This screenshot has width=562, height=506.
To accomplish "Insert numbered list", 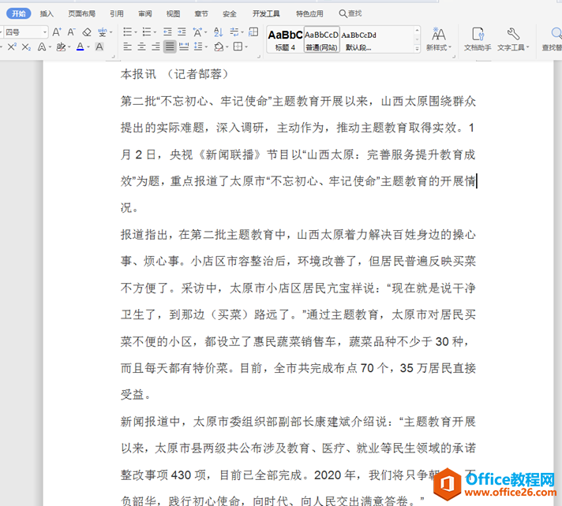I will coord(147,32).
